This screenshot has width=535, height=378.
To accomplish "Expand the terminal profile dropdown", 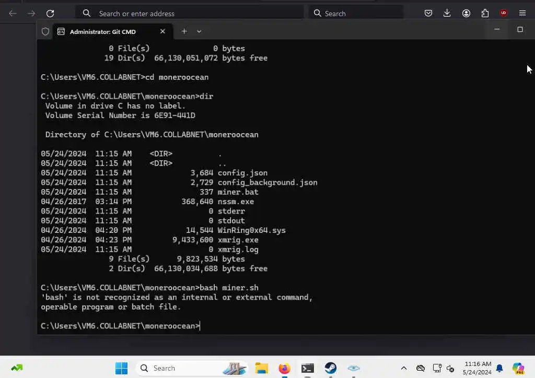I will (199, 31).
